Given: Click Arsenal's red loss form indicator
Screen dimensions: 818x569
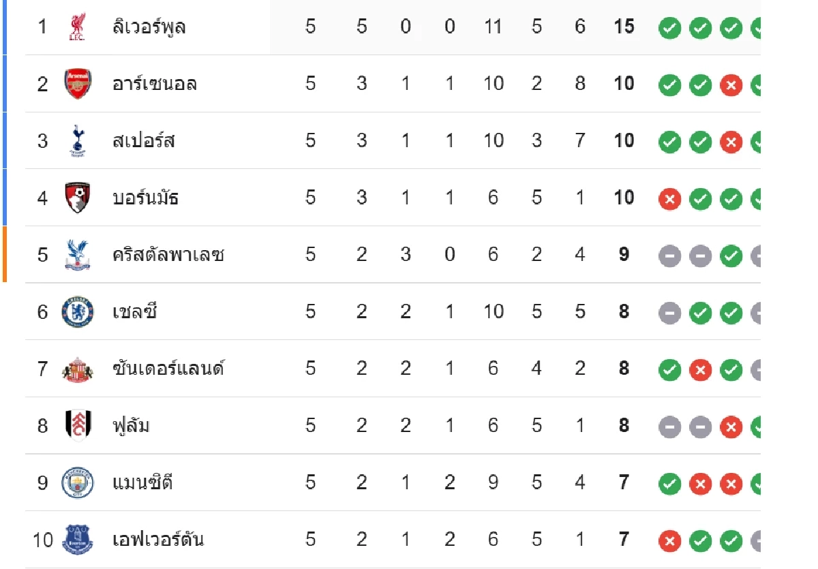Looking at the screenshot, I should pyautogui.click(x=731, y=85).
